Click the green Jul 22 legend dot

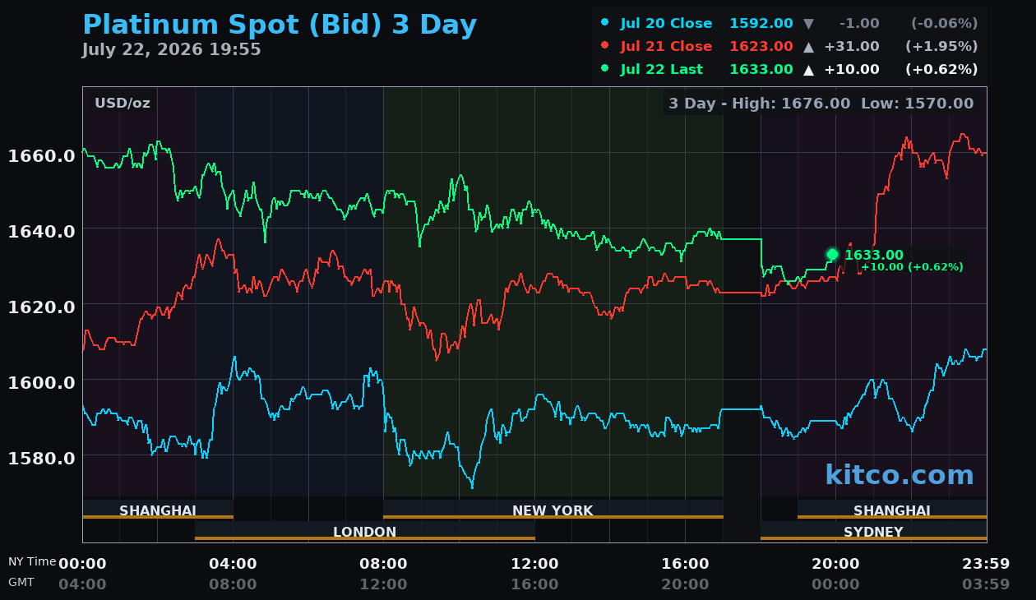(605, 69)
